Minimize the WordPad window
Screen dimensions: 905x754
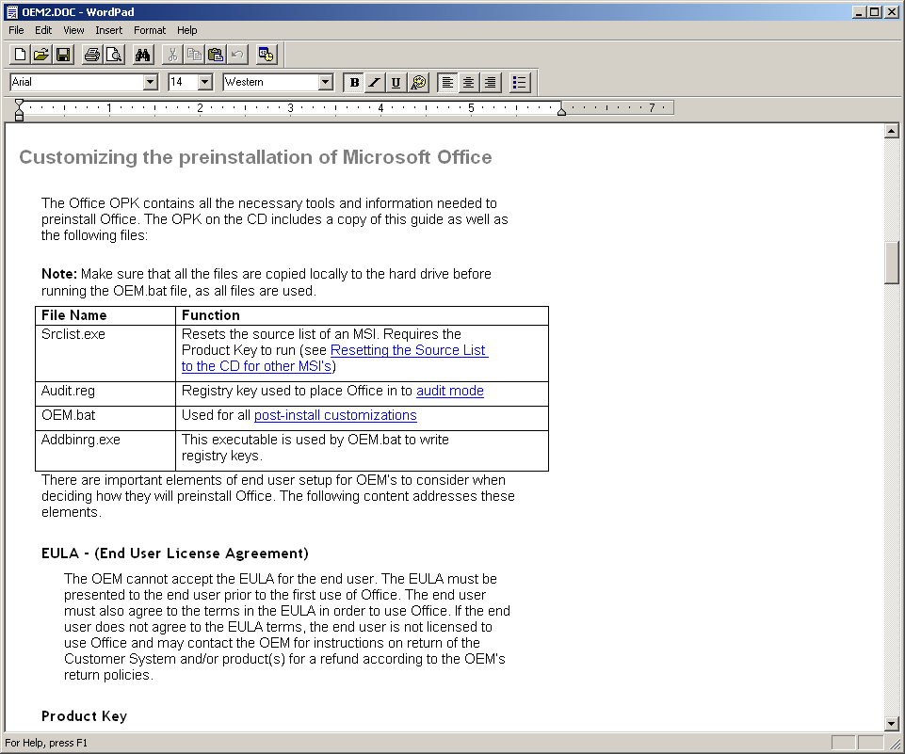point(860,11)
